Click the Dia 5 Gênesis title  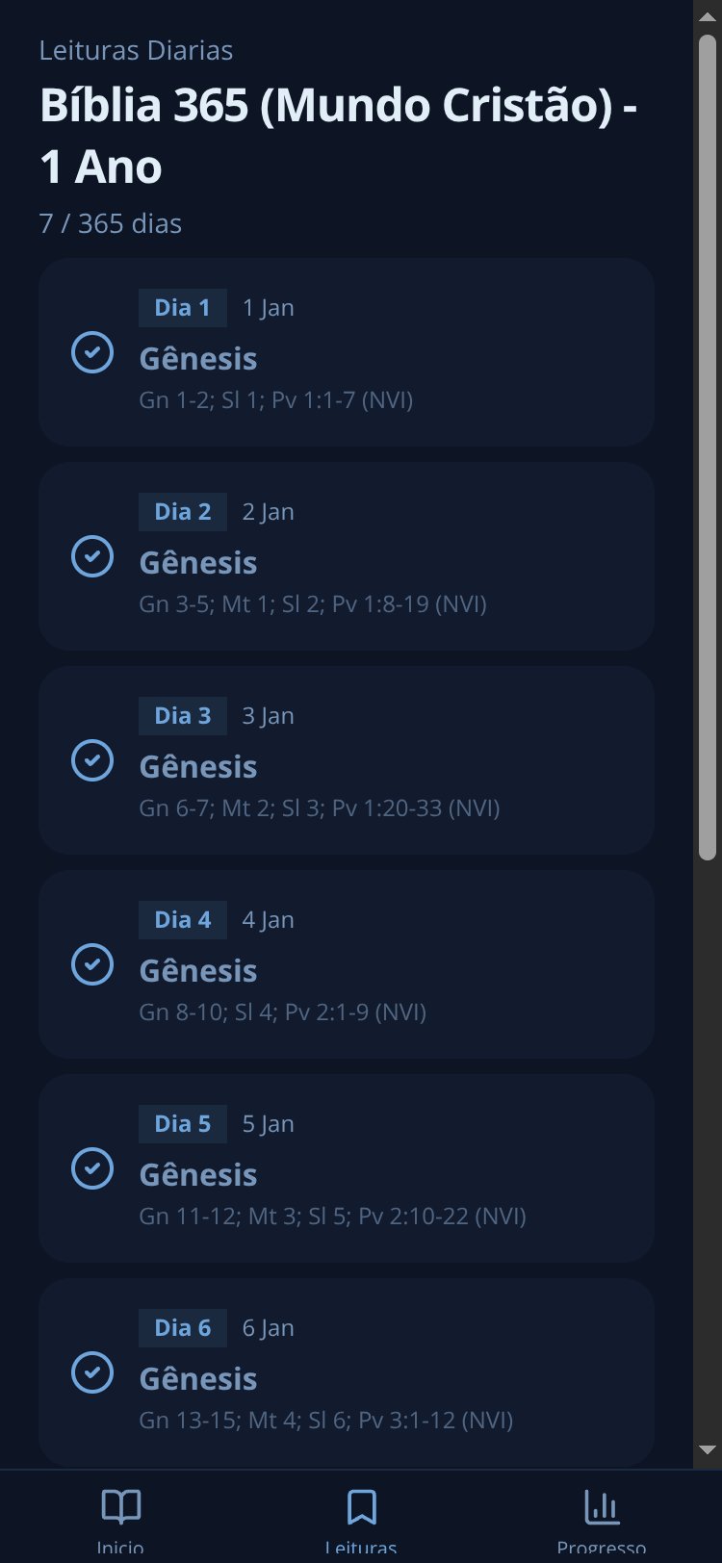pos(198,1175)
